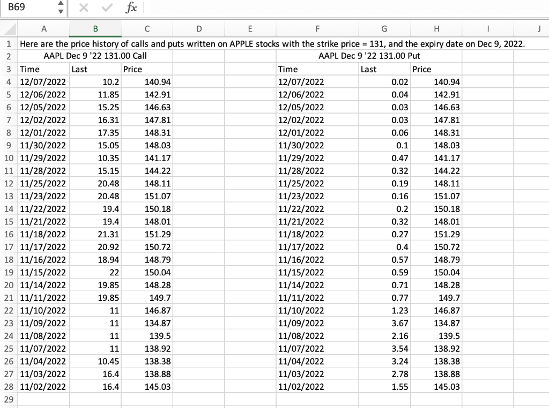Select call last value 10.2
Viewport: 549px width, 408px height.
click(95, 82)
